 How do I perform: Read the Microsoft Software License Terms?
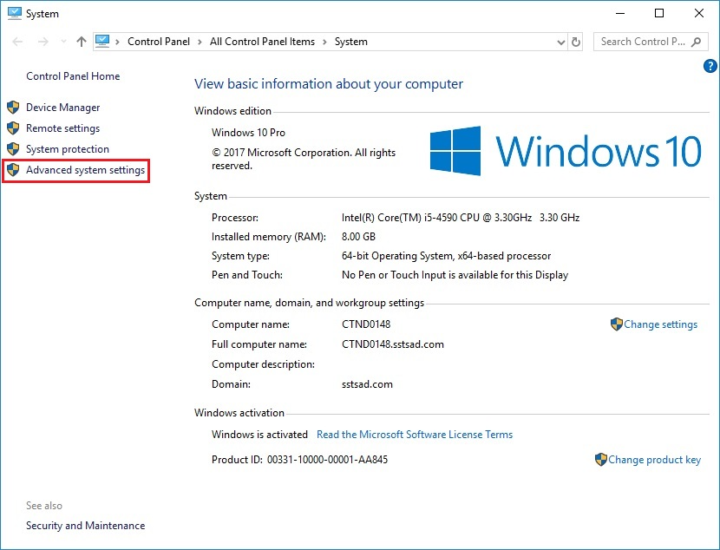point(415,435)
